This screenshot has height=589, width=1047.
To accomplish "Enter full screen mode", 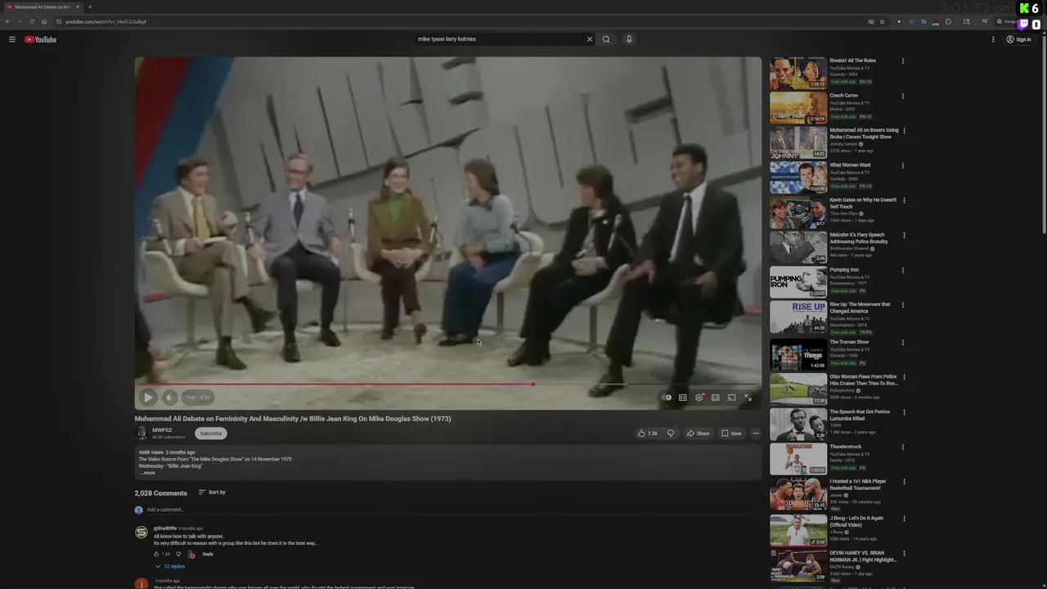I will [748, 398].
